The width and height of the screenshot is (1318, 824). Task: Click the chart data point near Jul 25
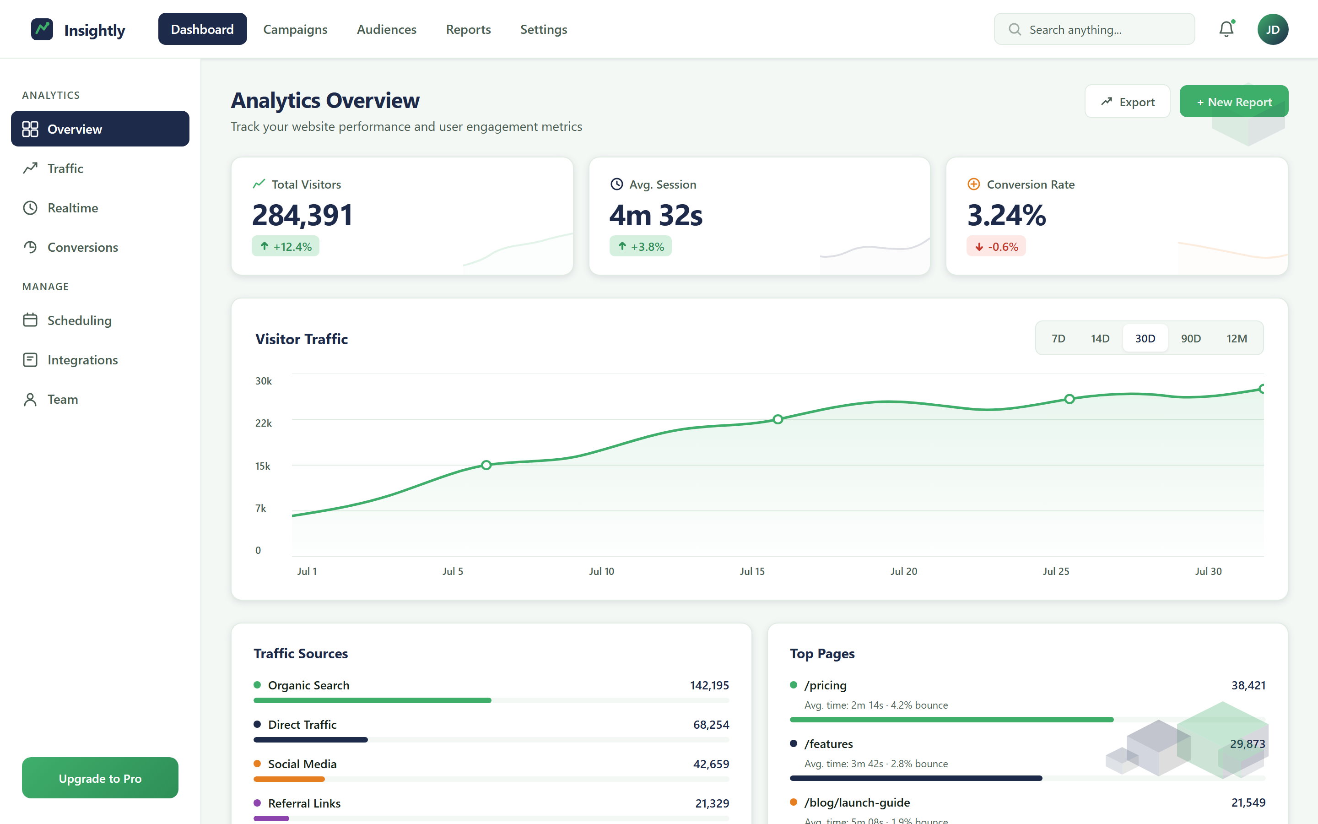pyautogui.click(x=1070, y=399)
